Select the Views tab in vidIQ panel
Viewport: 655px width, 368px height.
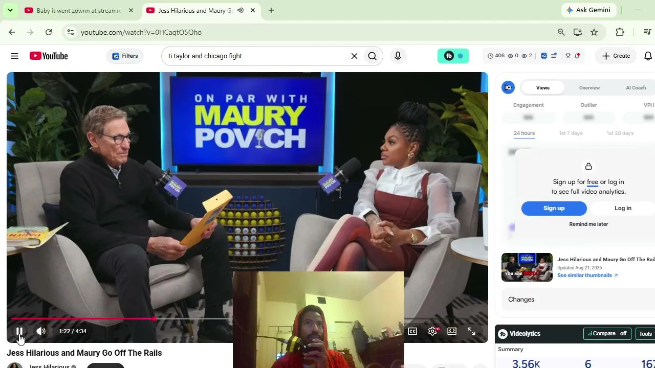pyautogui.click(x=543, y=88)
